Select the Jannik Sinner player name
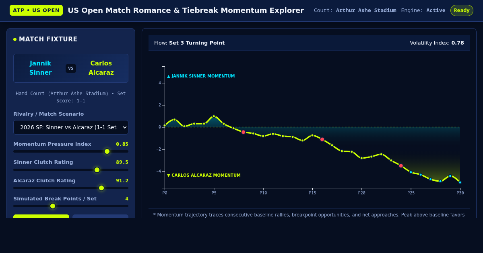This screenshot has height=253, width=483. (x=41, y=68)
